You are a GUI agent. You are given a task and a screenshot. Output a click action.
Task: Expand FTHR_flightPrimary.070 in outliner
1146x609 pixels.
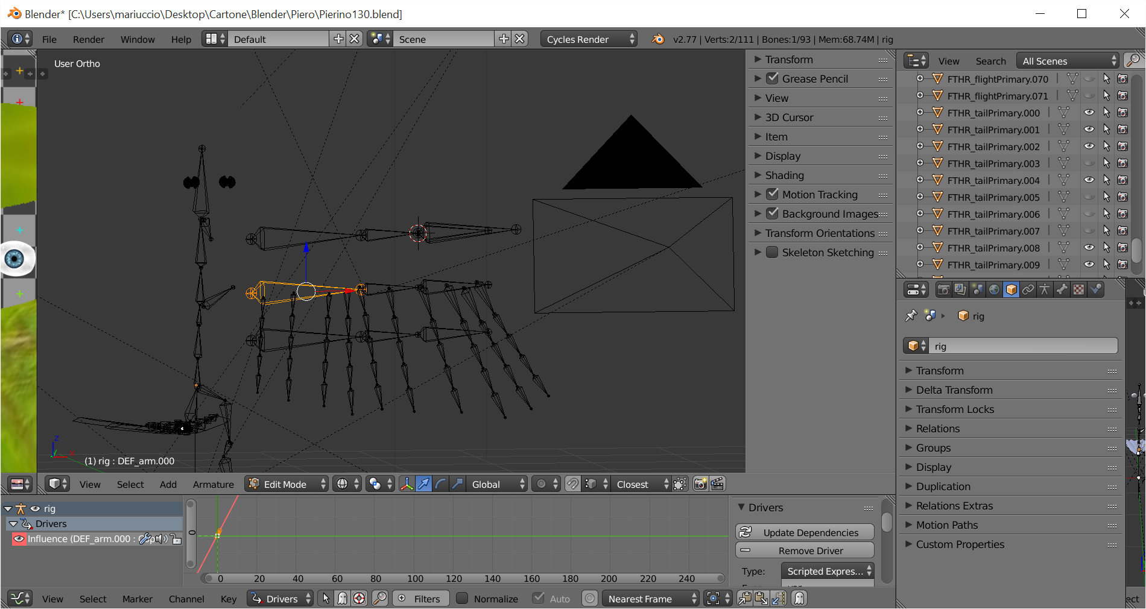point(920,78)
